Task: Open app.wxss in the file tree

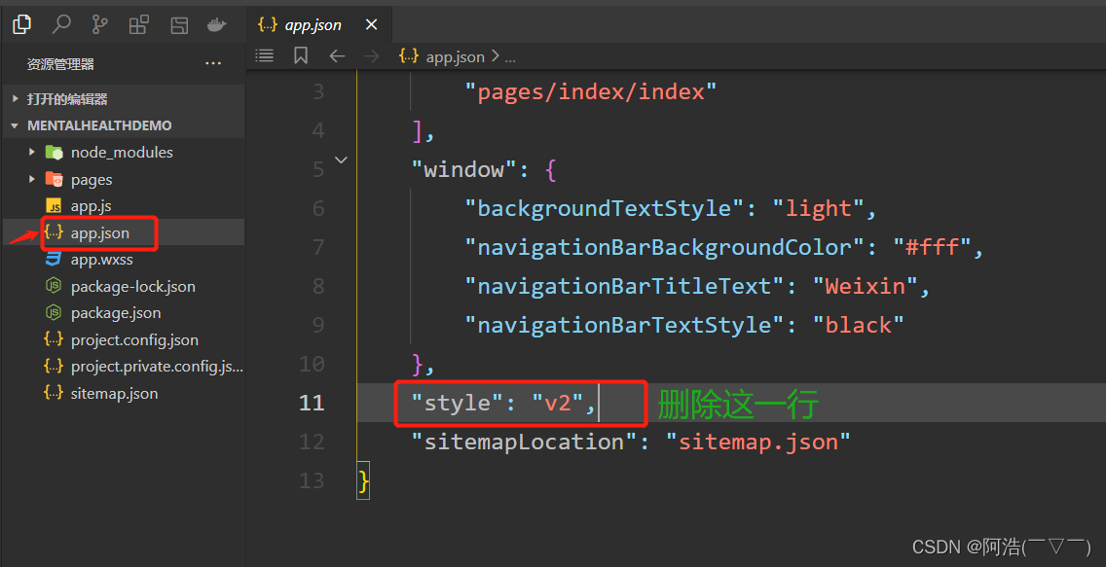Action: pos(101,260)
